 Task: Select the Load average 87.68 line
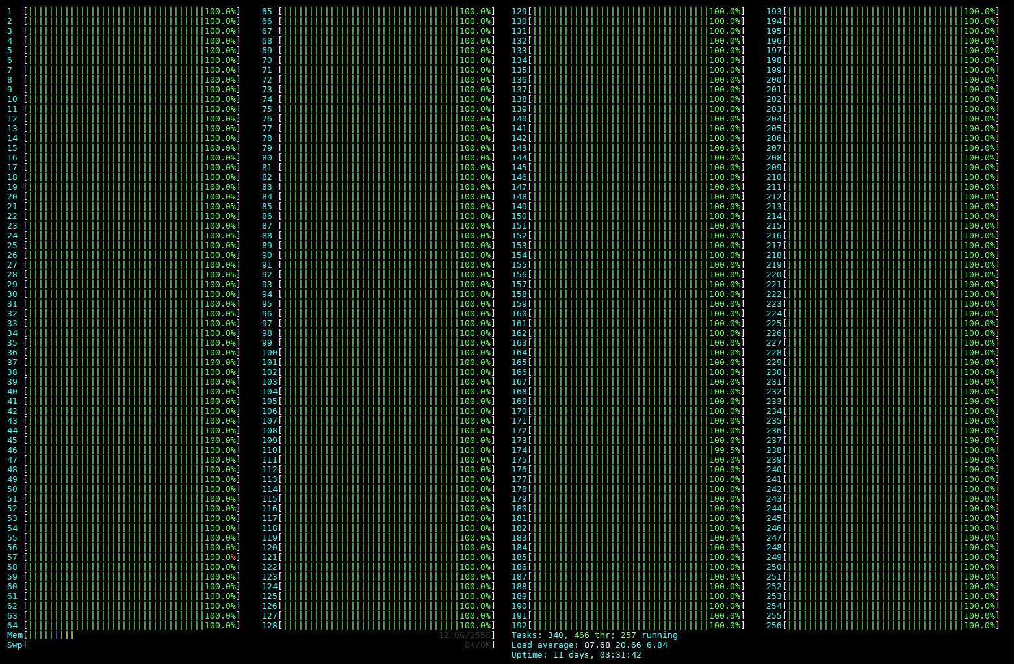click(x=589, y=645)
